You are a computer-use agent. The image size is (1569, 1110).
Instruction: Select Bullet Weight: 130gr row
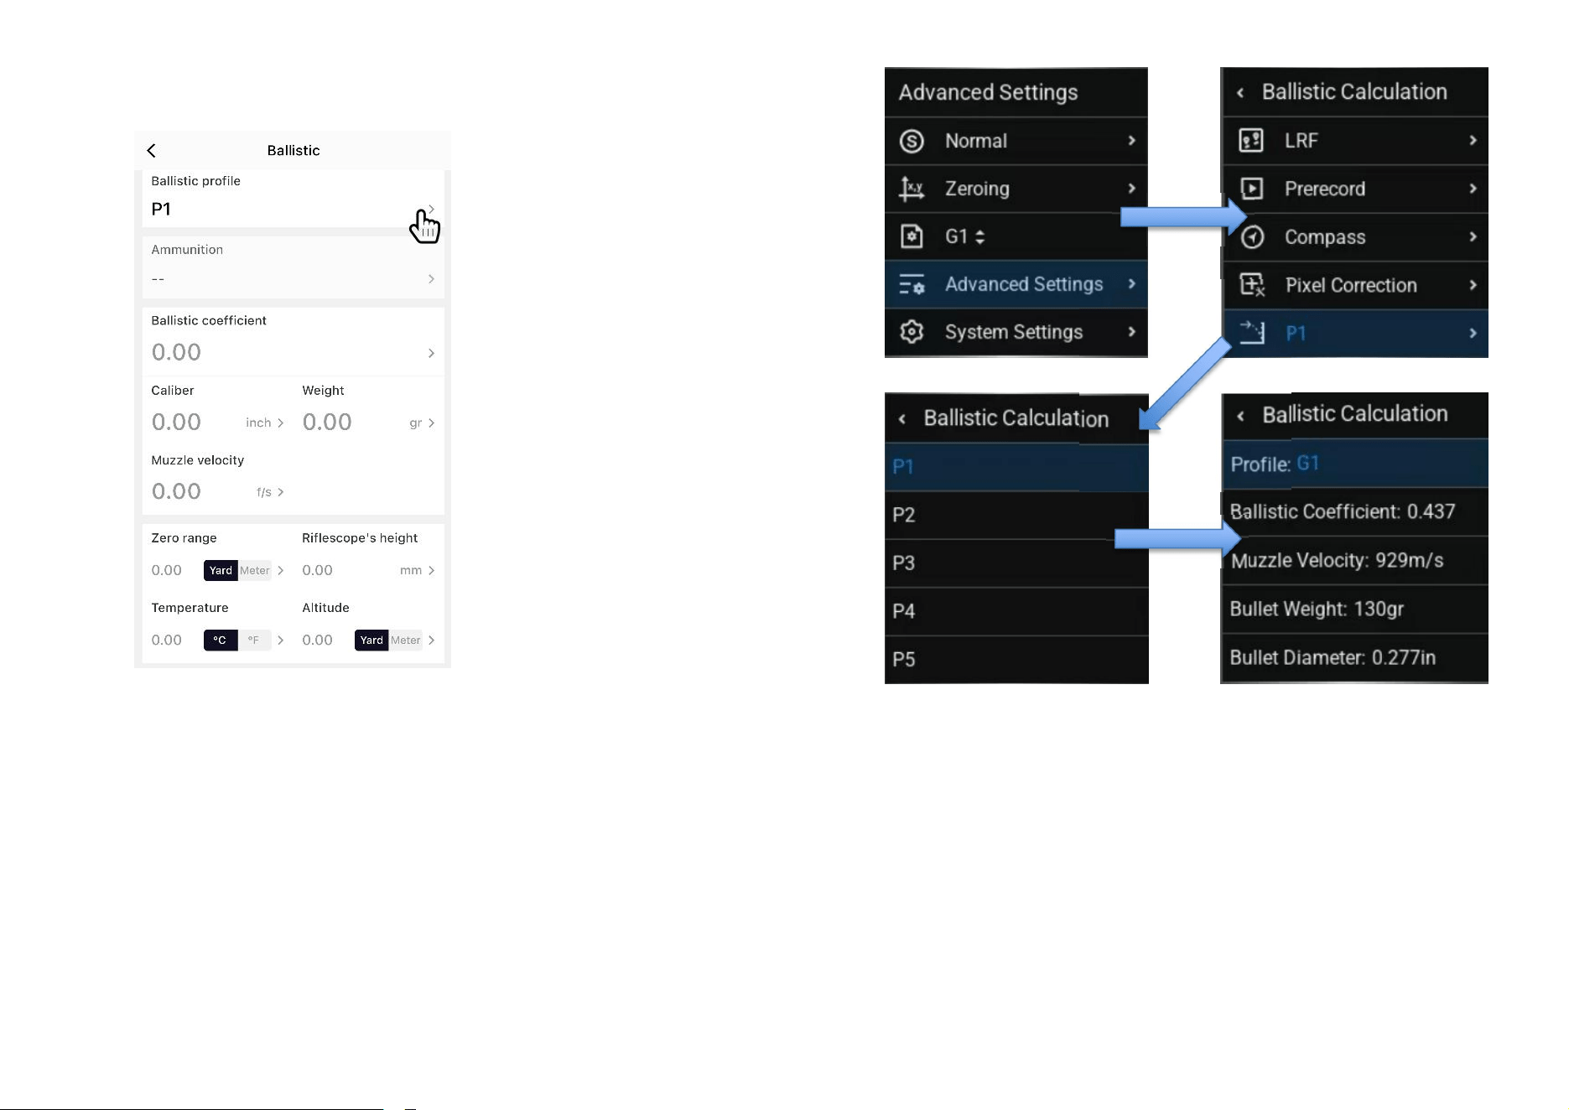pos(1355,609)
